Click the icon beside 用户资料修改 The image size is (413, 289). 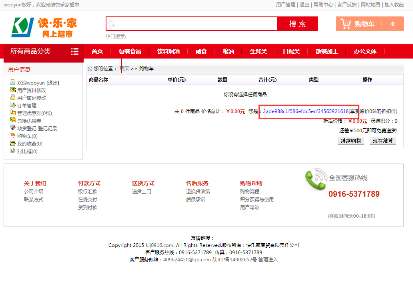(13, 90)
